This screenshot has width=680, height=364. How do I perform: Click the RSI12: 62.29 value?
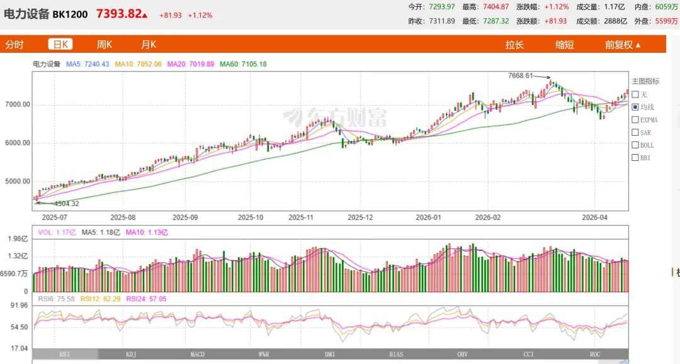[100, 299]
